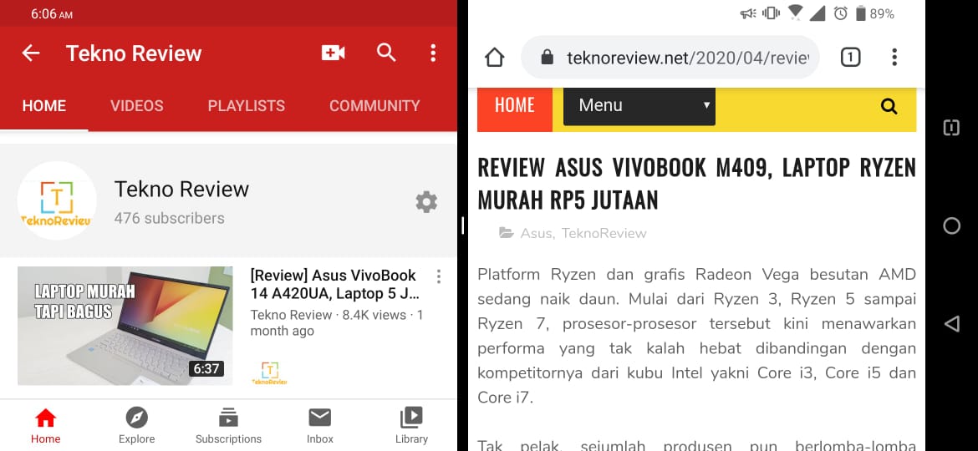The width and height of the screenshot is (978, 451).
Task: Go to Home in YouTube bottom bar
Action: pyautogui.click(x=45, y=426)
